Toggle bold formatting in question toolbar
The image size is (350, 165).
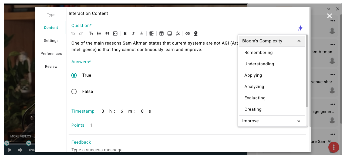[x=125, y=33]
